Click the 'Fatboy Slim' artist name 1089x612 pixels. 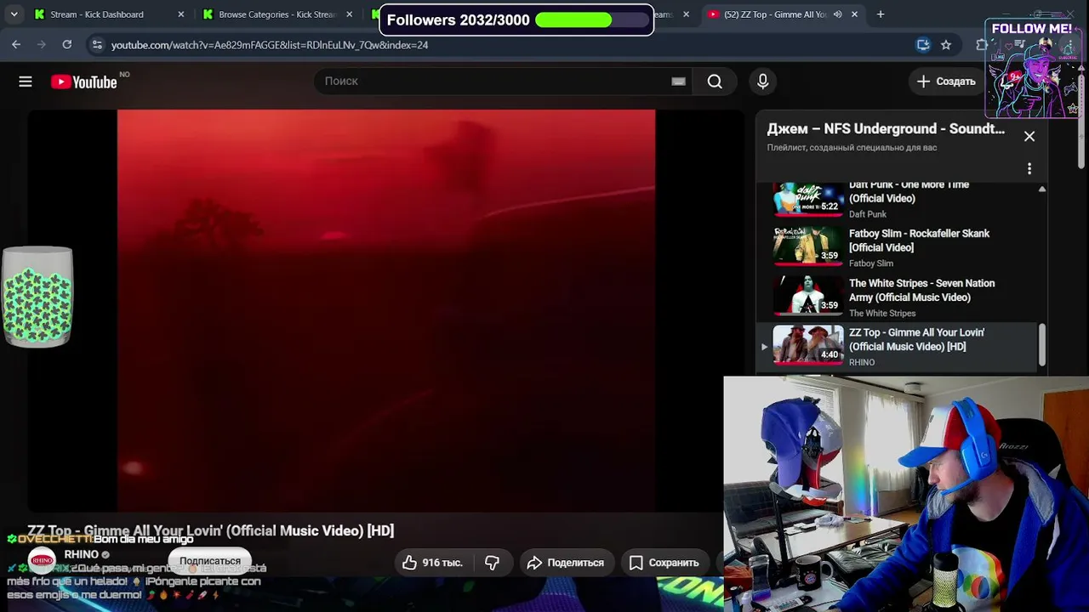pyautogui.click(x=871, y=263)
